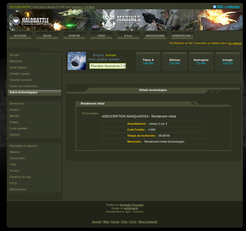Open Classement in the sidebar

coord(35,158)
